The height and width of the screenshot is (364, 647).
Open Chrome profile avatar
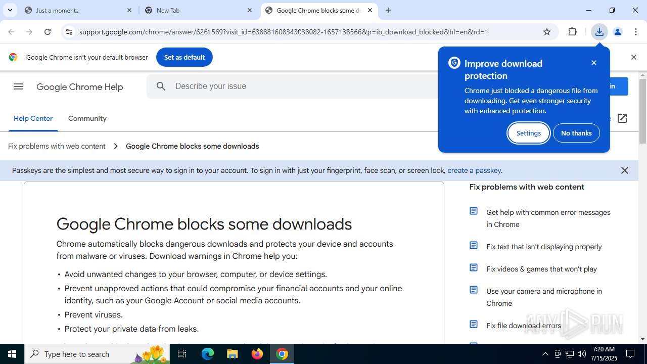(617, 32)
